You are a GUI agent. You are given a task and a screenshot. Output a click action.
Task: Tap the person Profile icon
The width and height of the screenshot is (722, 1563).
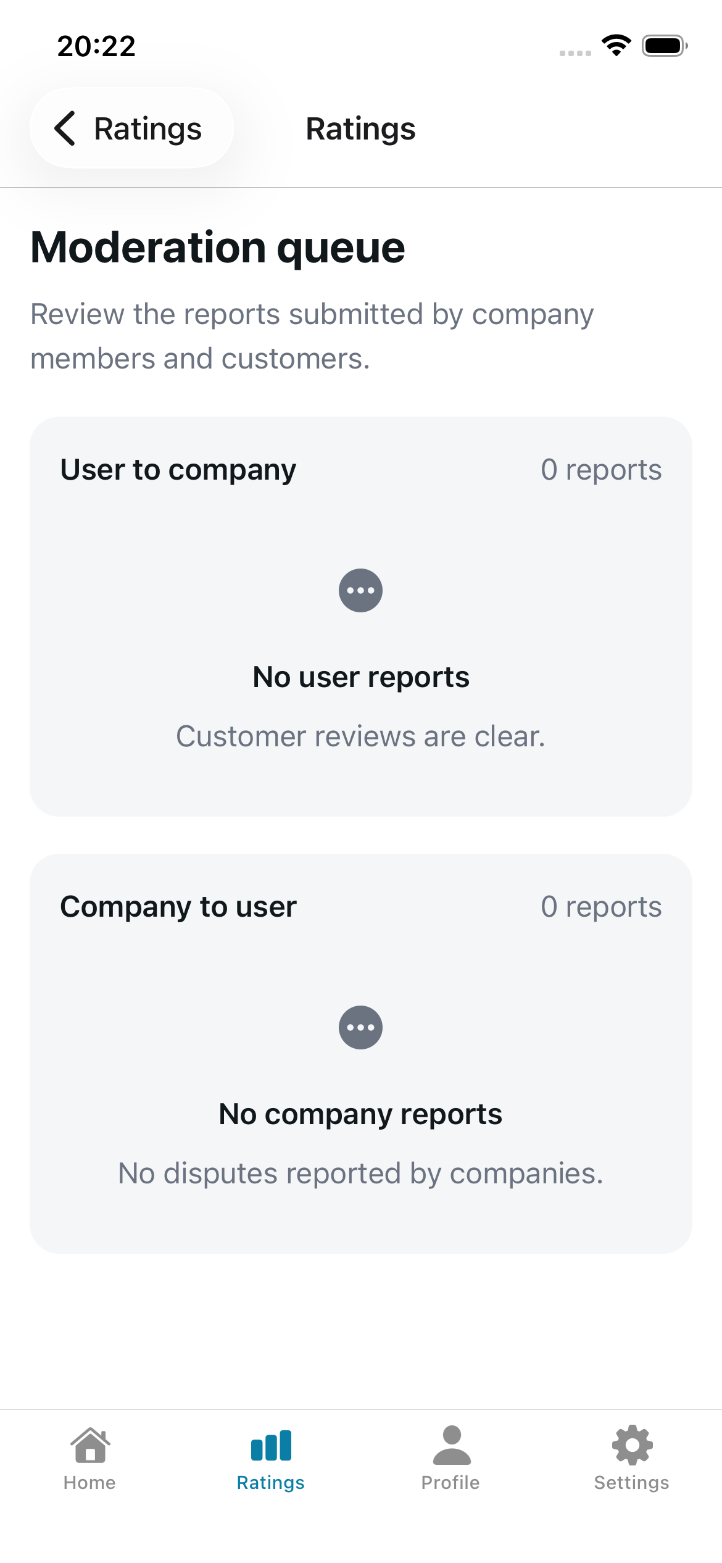tap(452, 1445)
